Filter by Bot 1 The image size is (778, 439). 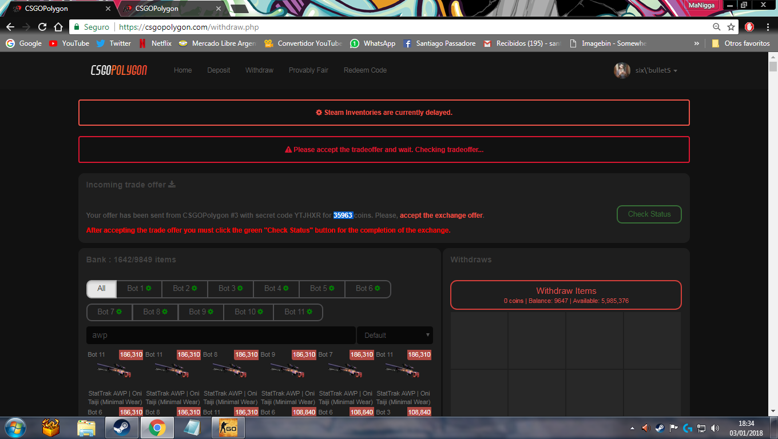(139, 289)
